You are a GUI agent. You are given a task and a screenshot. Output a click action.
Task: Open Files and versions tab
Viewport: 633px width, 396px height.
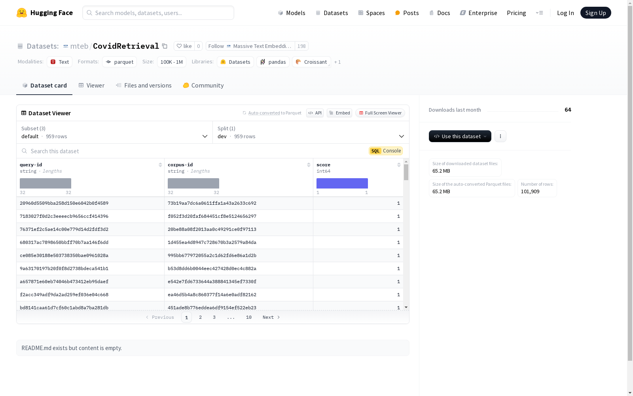[x=144, y=86]
